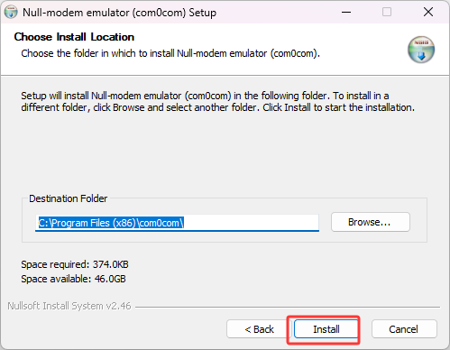Click the Space available: 46.0GB text
450x350 pixels.
(73, 279)
